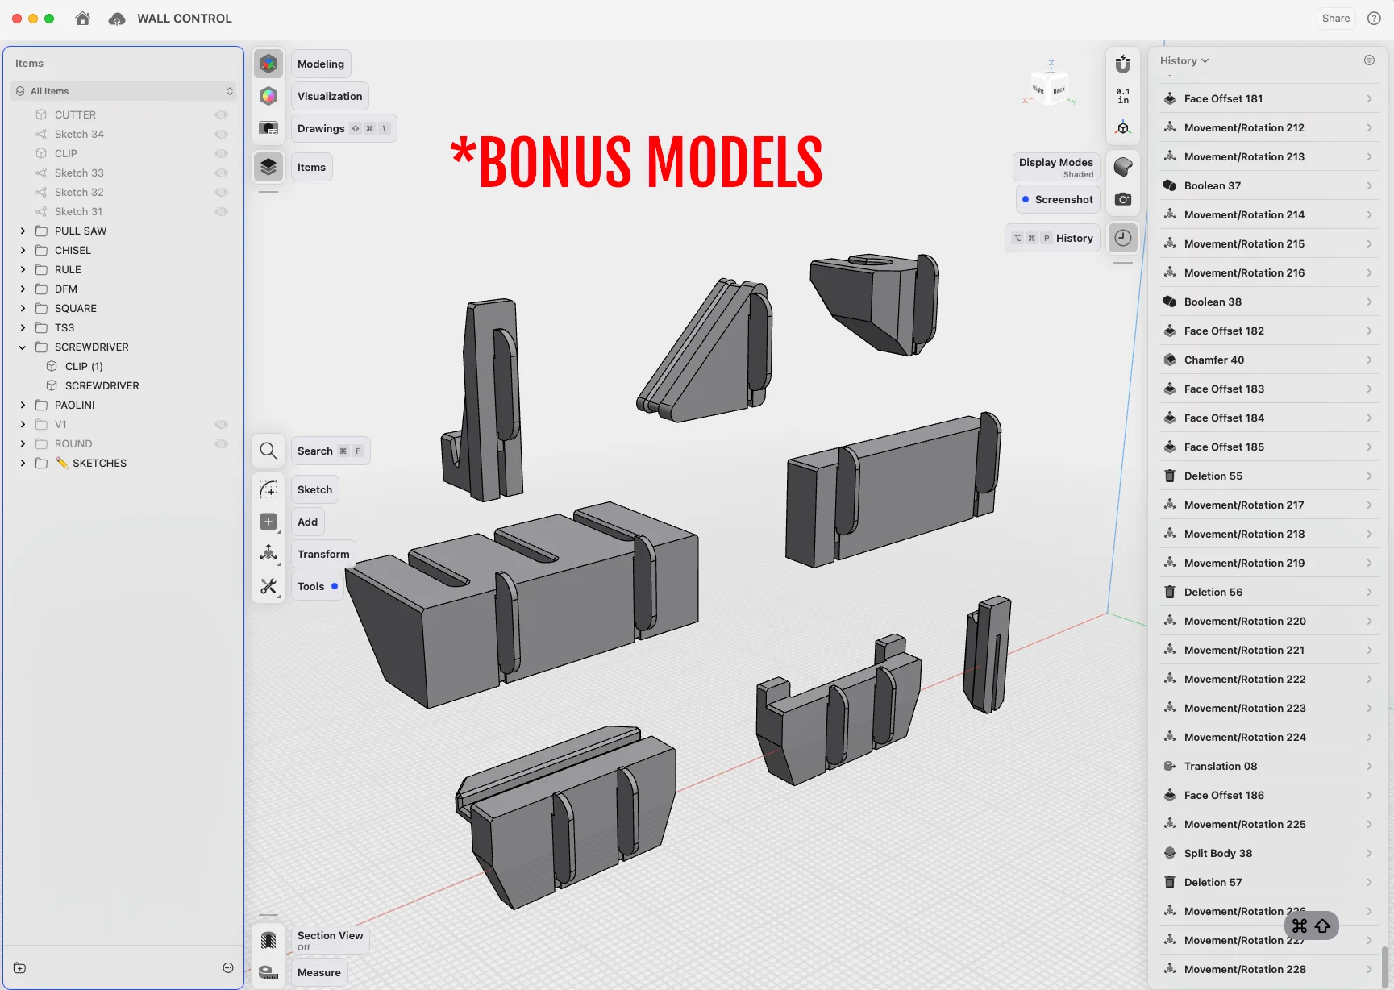
Task: Select the Sketch tool icon
Action: click(x=268, y=489)
